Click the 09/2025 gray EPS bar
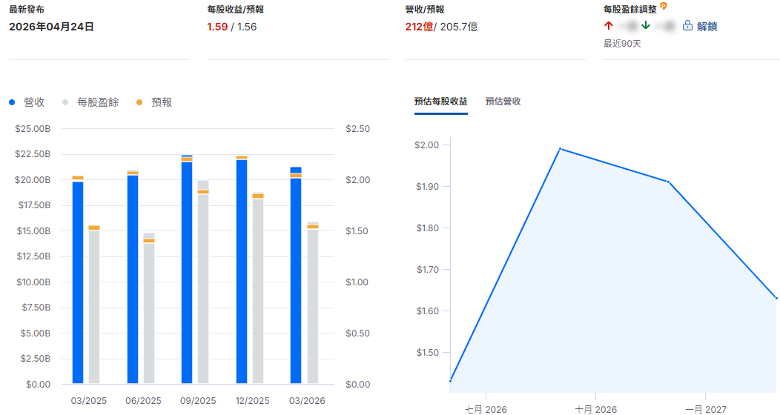The image size is (780, 415). (x=203, y=282)
